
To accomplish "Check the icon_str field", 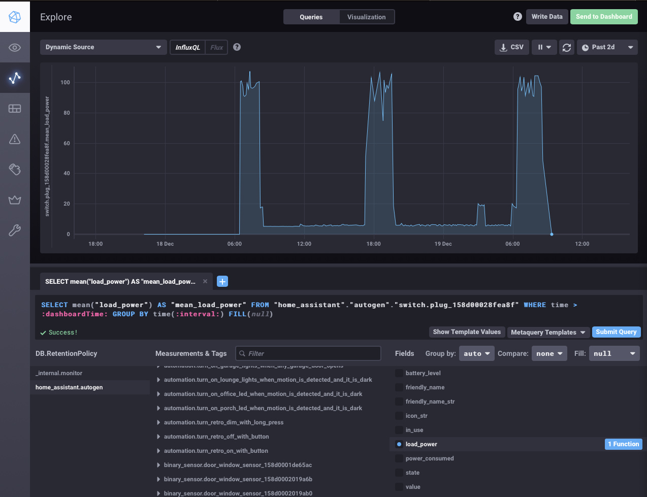I will 399,416.
